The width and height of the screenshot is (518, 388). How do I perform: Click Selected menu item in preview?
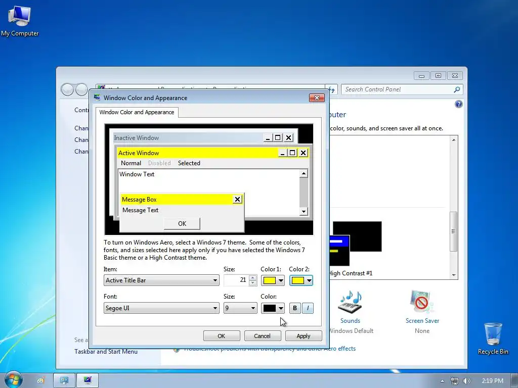tap(189, 163)
